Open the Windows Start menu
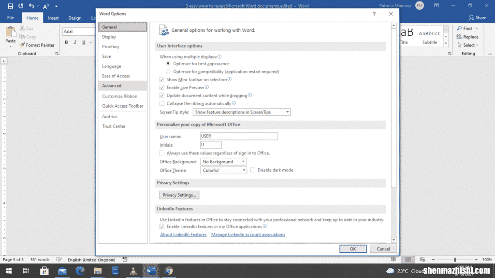 point(9,271)
